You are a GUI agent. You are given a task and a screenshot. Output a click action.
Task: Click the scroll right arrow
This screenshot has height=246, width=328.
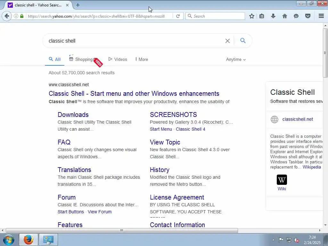tap(320, 231)
